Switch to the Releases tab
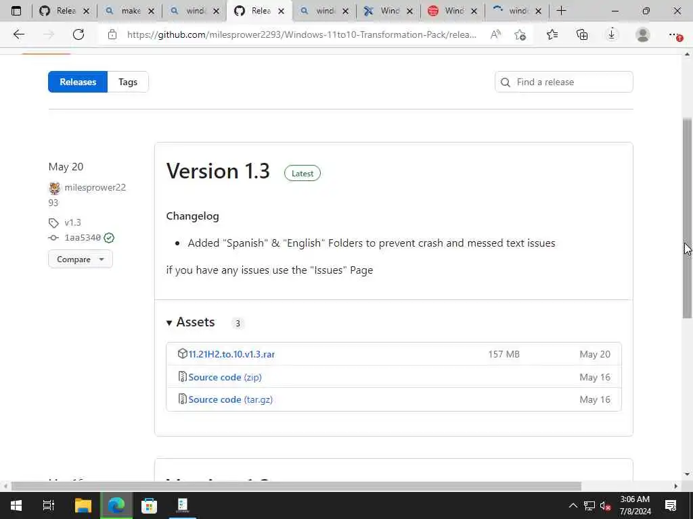Viewport: 693px width, 519px height. click(78, 82)
